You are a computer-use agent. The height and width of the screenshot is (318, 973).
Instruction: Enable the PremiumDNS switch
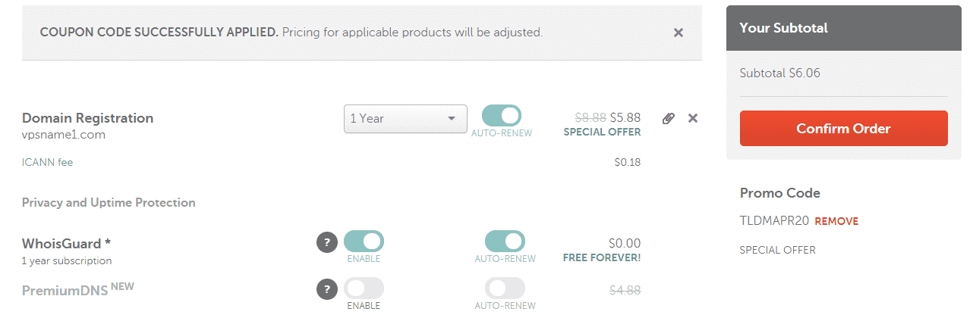pyautogui.click(x=364, y=288)
